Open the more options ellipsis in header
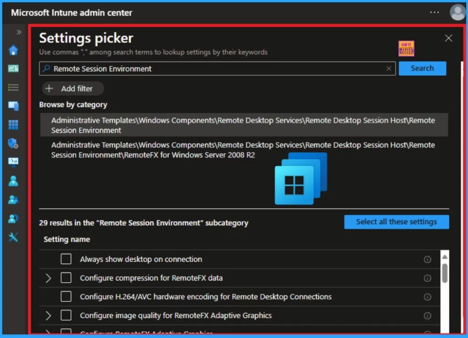468x338 pixels. [434, 12]
